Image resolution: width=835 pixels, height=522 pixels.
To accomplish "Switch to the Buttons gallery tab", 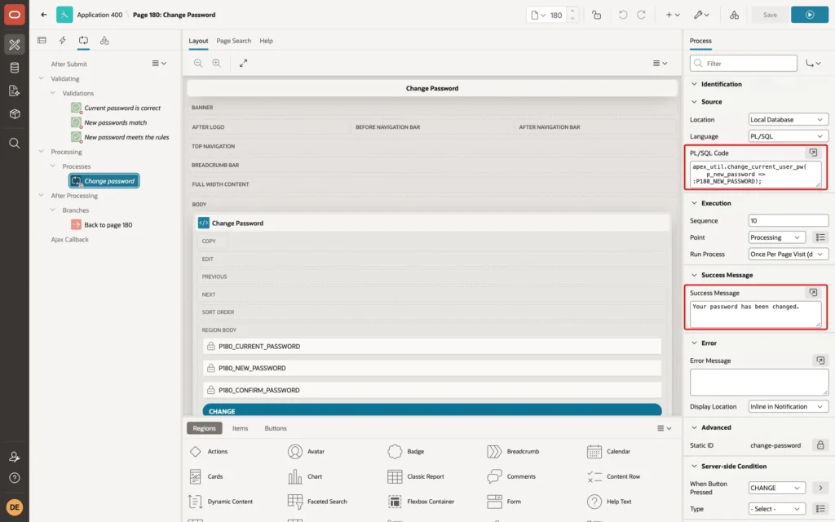I will (x=276, y=428).
